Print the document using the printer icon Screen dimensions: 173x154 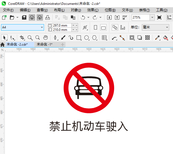click(48, 17)
